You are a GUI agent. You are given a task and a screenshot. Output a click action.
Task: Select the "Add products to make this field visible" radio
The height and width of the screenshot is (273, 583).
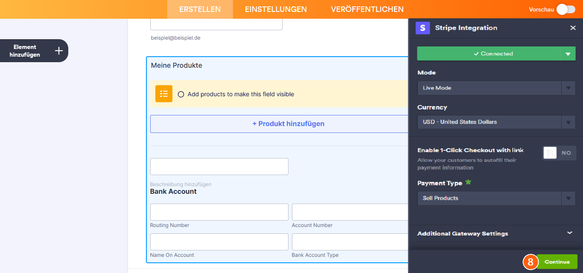pos(181,94)
